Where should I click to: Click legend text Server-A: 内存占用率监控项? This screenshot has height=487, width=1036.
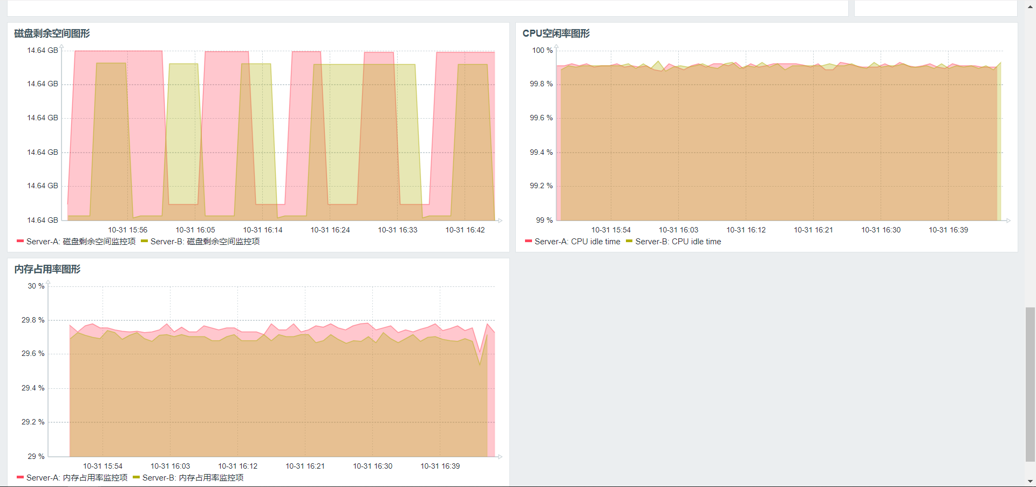click(77, 478)
